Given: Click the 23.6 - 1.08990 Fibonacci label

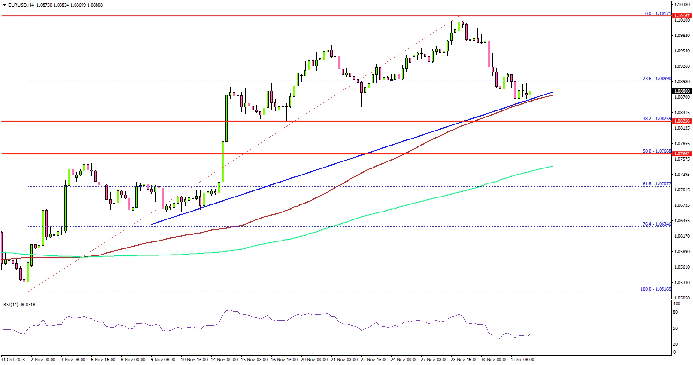Looking at the screenshot, I should (x=657, y=79).
